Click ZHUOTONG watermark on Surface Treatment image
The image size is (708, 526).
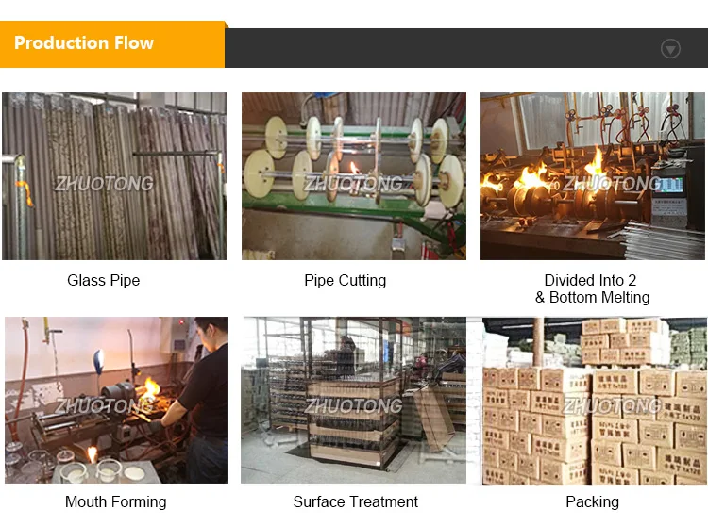pos(353,406)
